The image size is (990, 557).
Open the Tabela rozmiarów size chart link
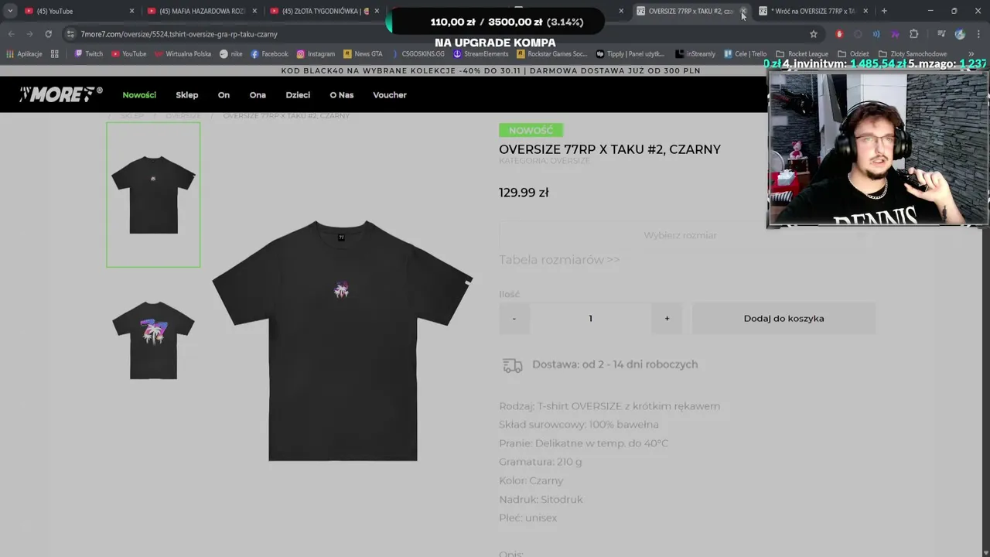tap(559, 260)
